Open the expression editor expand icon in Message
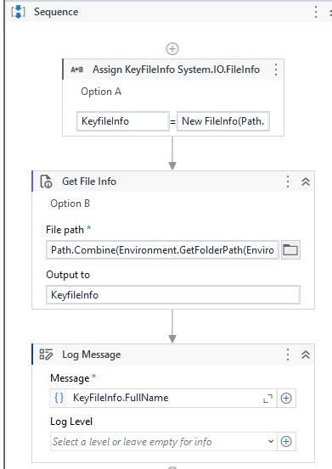332x469 pixels. (267, 398)
